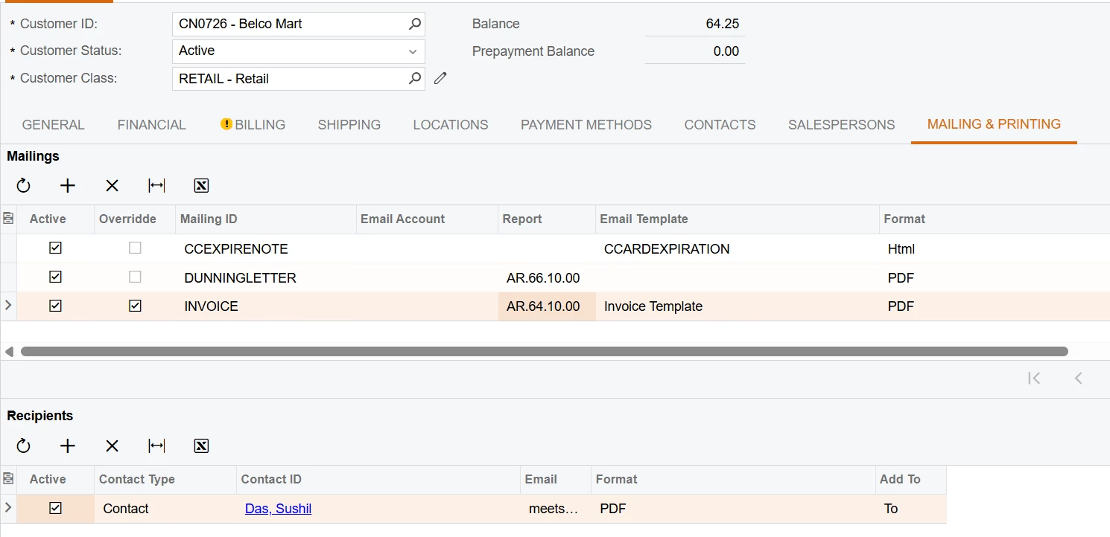1110x537 pixels.
Task: Export the Recipients grid to Excel
Action: click(x=201, y=446)
